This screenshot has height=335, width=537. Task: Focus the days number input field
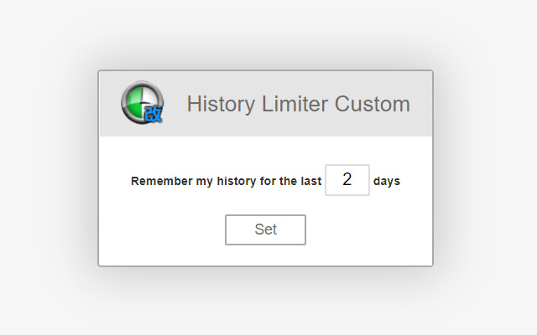coord(347,180)
